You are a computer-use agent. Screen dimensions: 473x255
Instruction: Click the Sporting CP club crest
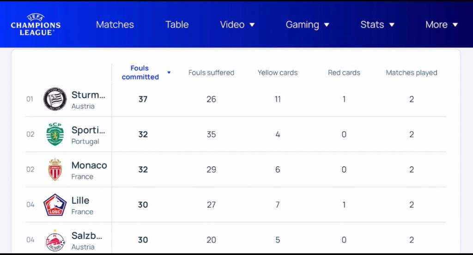click(55, 134)
